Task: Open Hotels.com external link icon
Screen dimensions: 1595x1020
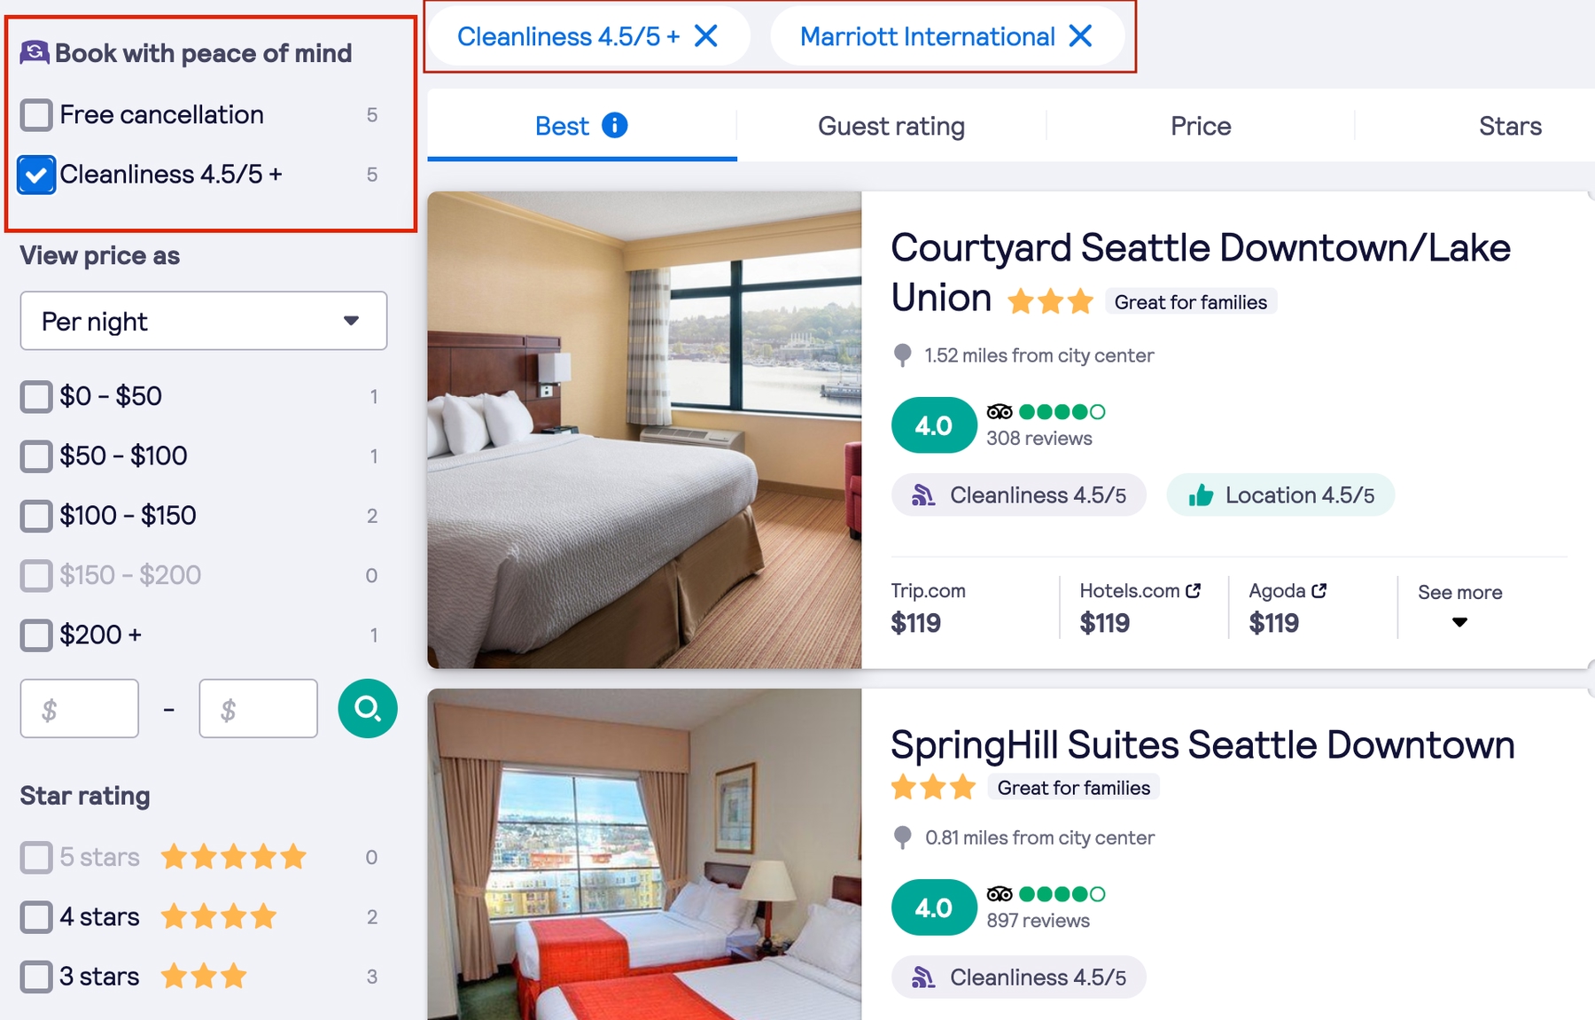Action: 1194,590
